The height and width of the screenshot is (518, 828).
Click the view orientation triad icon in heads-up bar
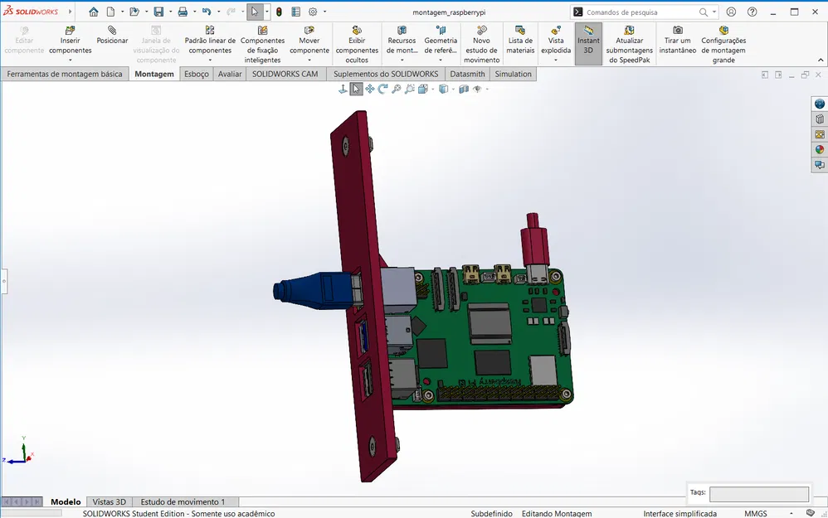click(x=343, y=90)
